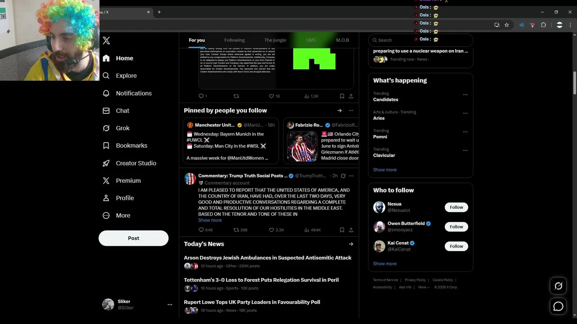The width and height of the screenshot is (577, 324).
Task: Bookmark the top post
Action: click(342, 96)
